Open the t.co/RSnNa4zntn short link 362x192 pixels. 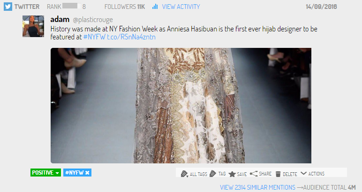pyautogui.click(x=131, y=37)
